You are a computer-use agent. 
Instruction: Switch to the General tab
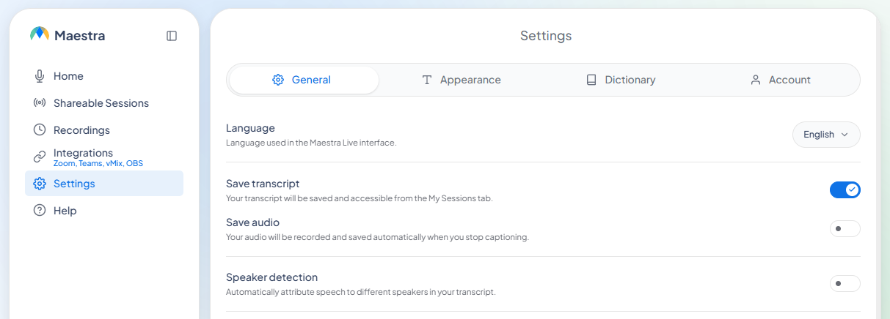click(x=304, y=80)
